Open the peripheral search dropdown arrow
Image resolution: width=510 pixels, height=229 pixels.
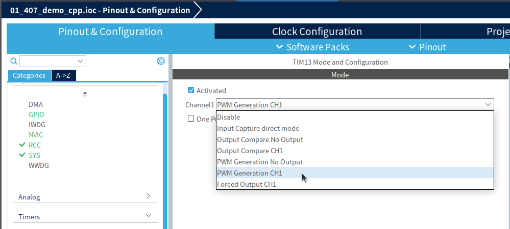pyautogui.click(x=80, y=61)
